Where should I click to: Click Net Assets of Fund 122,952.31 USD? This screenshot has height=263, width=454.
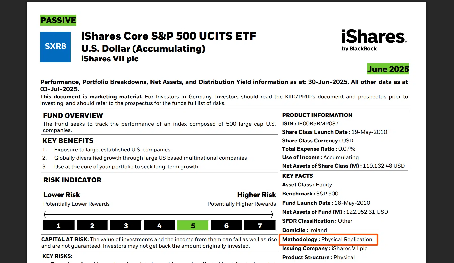pos(335,212)
